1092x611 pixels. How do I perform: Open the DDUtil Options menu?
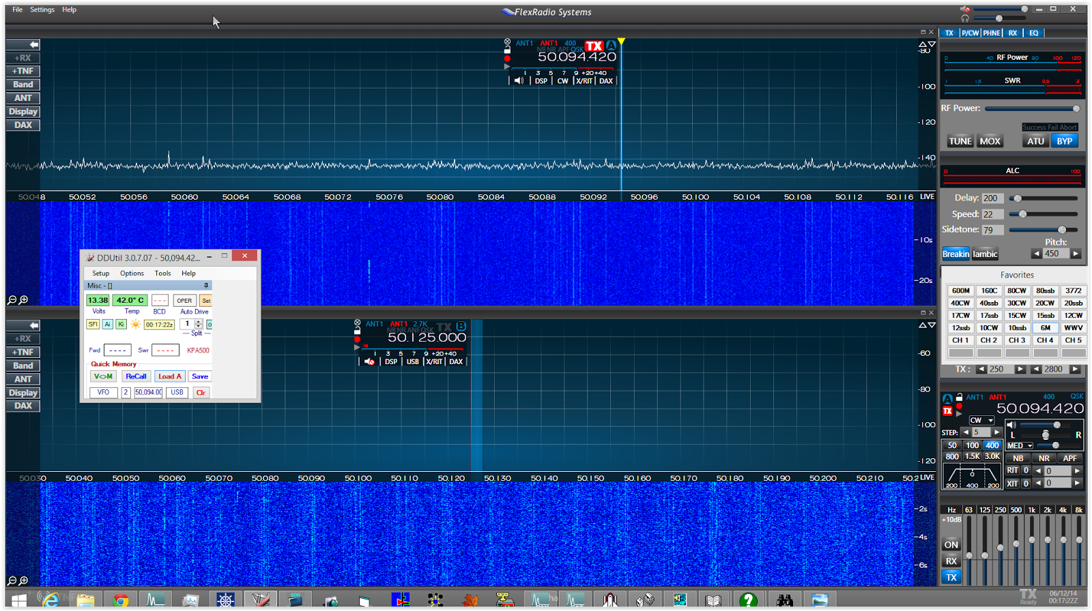[132, 273]
